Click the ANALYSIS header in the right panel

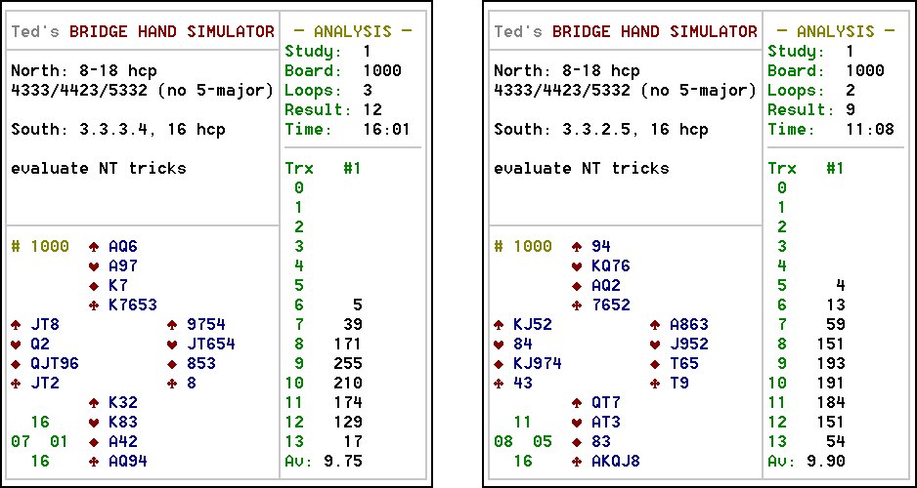[x=836, y=32]
